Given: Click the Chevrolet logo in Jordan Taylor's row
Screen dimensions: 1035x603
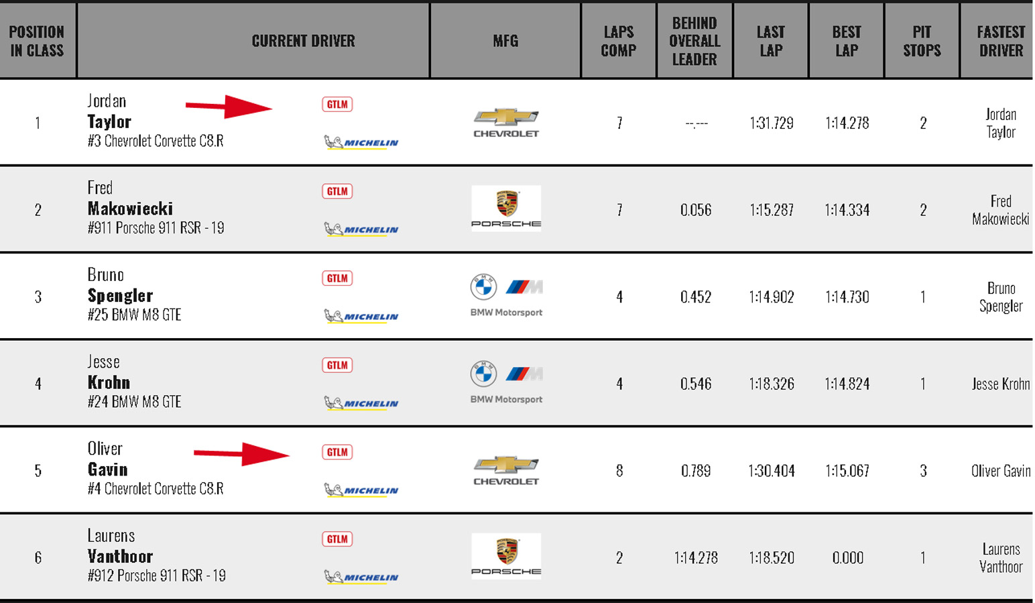Looking at the screenshot, I should (x=506, y=123).
